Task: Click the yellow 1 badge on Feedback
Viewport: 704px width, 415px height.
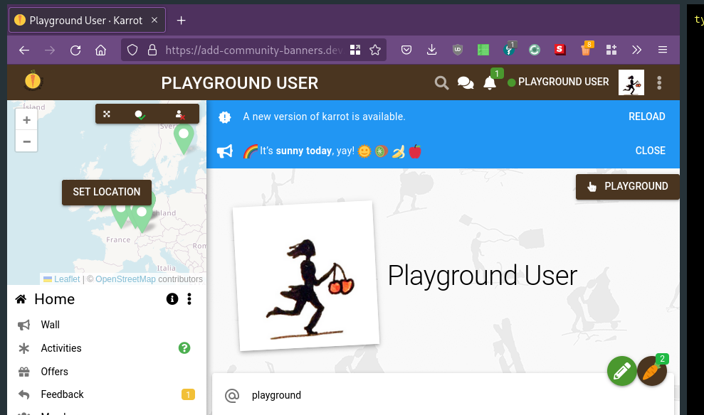Action: 188,395
